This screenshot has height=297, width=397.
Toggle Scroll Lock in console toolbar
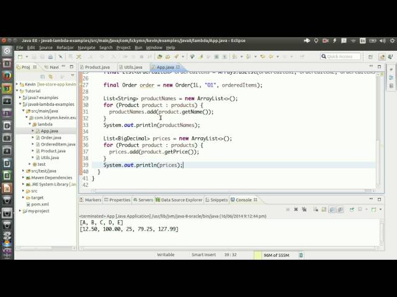(324, 209)
